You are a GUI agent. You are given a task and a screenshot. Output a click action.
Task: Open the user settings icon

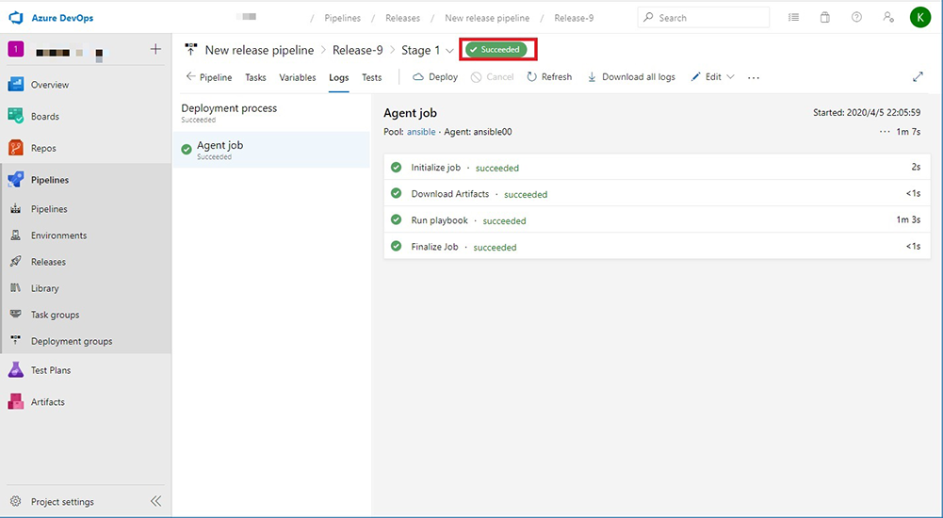tap(888, 18)
